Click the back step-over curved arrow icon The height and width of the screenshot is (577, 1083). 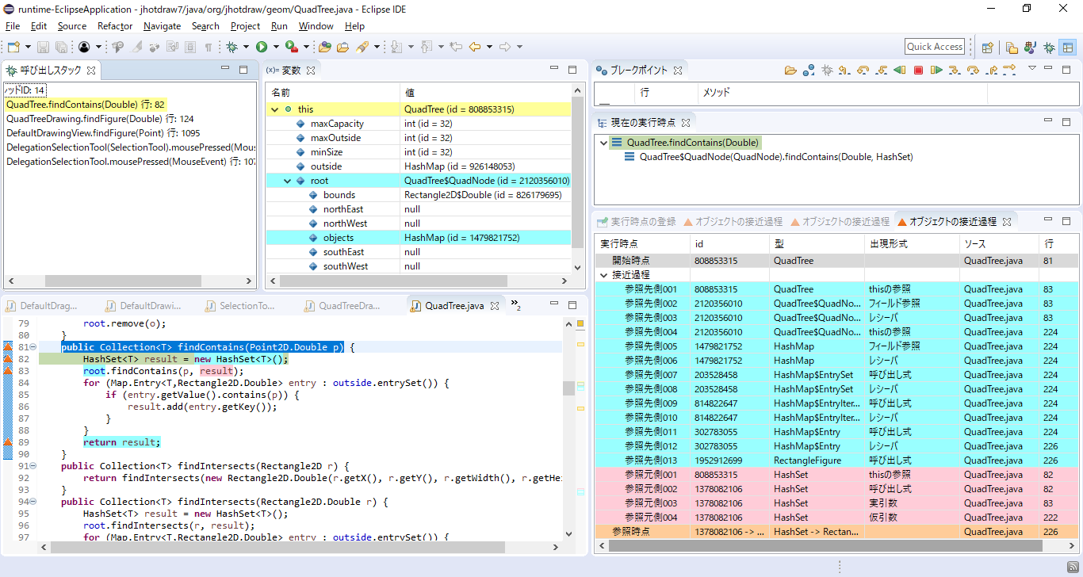click(x=863, y=70)
